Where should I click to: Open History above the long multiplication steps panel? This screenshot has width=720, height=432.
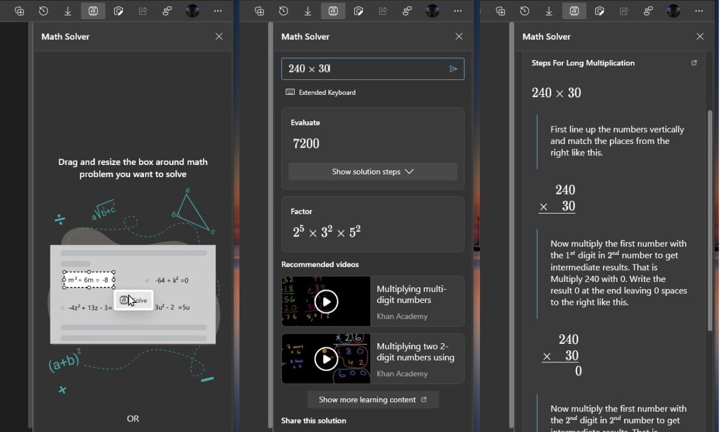tap(525, 11)
